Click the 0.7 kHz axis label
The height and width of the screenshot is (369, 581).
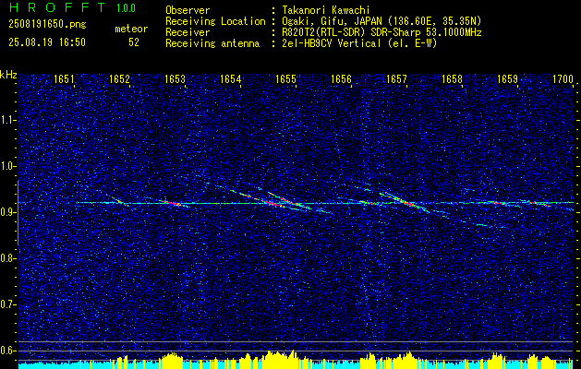click(x=6, y=304)
